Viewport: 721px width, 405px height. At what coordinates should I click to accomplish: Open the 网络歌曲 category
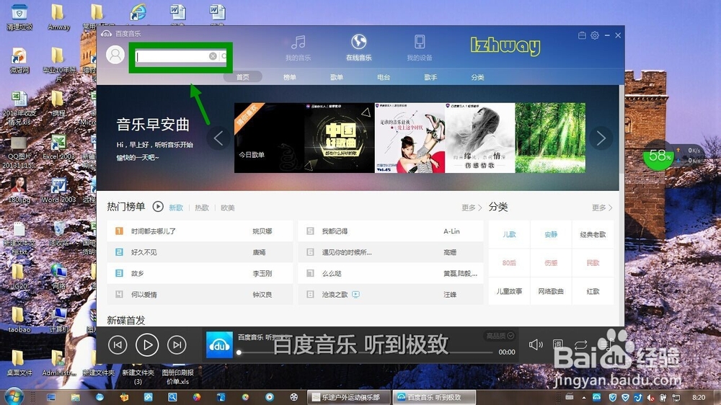(551, 291)
